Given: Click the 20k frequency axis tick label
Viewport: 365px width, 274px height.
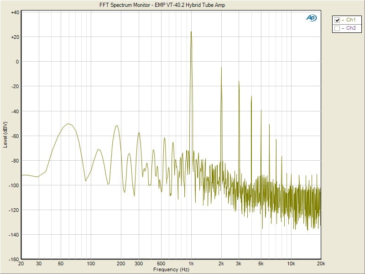Looking at the screenshot, I should tap(321, 264).
